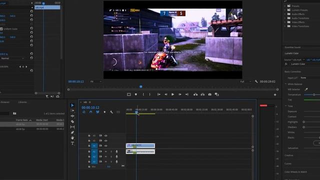Open the Fit zoom level dropdown
Viewport: 320px width, 180px height.
(x=95, y=81)
